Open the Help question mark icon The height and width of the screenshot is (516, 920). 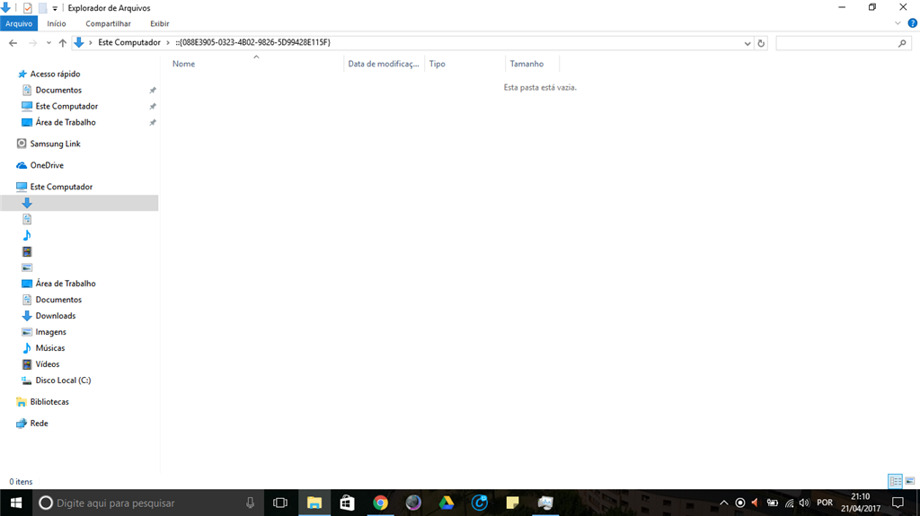click(x=913, y=23)
